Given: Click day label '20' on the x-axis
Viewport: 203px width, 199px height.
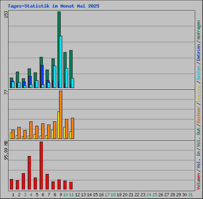Looking at the screenshot, I should [x=125, y=195].
